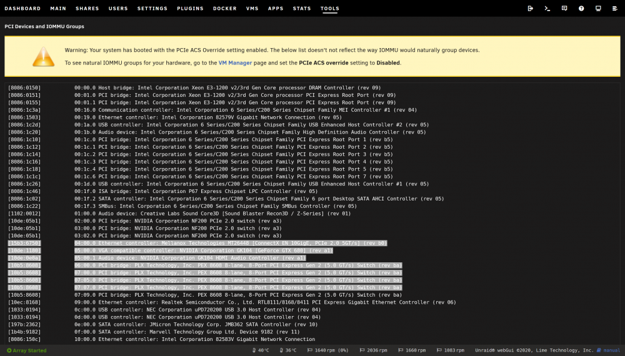Screen dimensions: 625x356
Task: Click the 07:09.0 PLX PEX 8608 row
Action: pos(205,295)
